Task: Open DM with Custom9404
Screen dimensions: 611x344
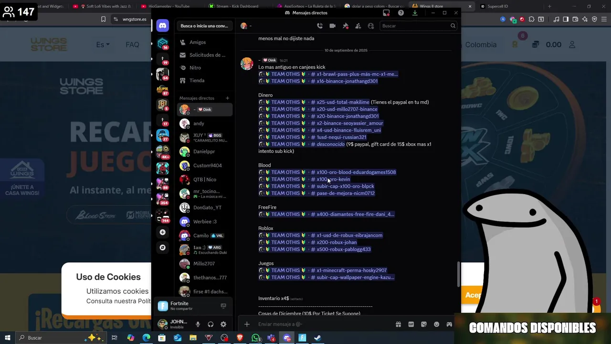Action: (x=204, y=165)
